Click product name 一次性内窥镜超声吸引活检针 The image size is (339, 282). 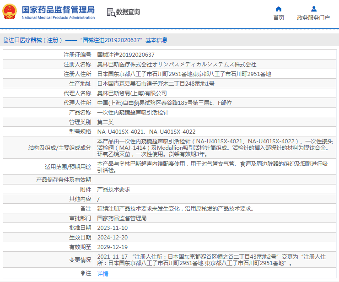coord(133,112)
